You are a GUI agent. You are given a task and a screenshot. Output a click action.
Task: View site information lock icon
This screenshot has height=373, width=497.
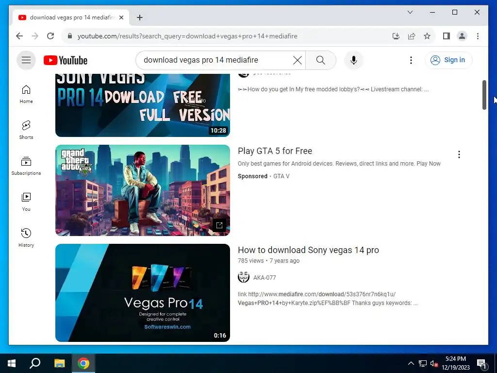70,36
